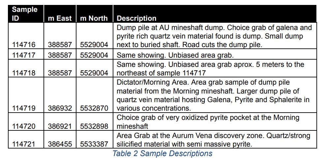This screenshot has width=324, height=163.
Task: Select sample ID 114716 cell
Action: (x=24, y=45)
